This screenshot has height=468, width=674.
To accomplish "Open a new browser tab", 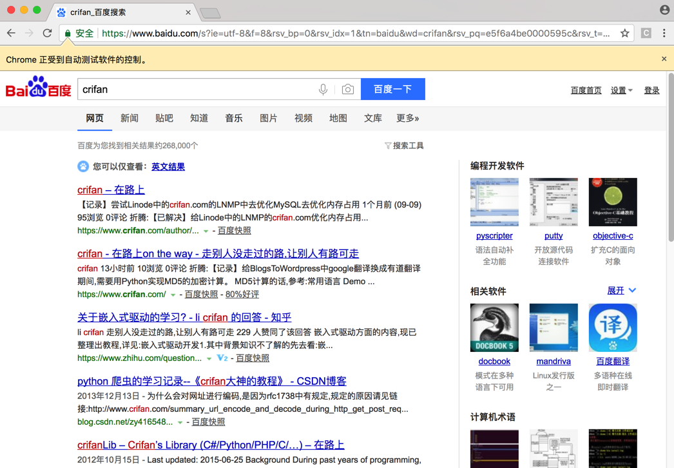I will [x=210, y=14].
